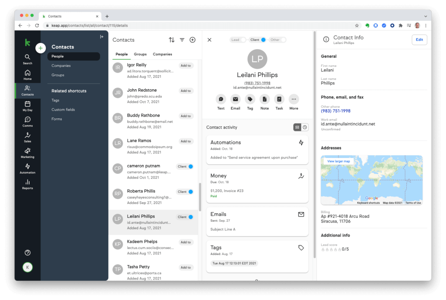This screenshot has height=300, width=446.
Task: Click the green plus quick-add button
Action: click(x=41, y=48)
